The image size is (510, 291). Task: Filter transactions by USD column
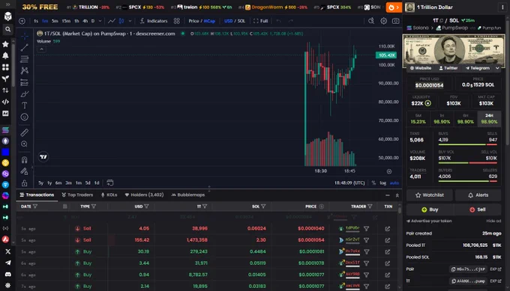146,206
